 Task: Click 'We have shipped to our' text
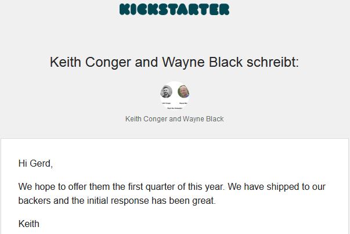coord(276,186)
